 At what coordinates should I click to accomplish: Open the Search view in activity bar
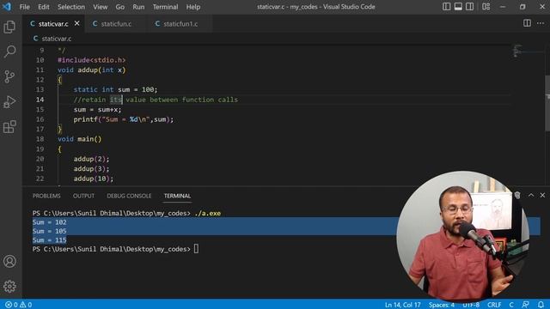pyautogui.click(x=9, y=51)
